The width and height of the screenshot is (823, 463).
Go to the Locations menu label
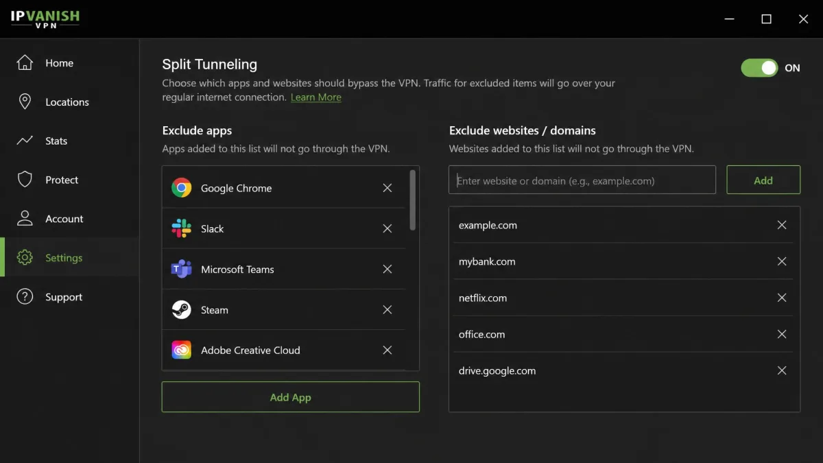67,102
